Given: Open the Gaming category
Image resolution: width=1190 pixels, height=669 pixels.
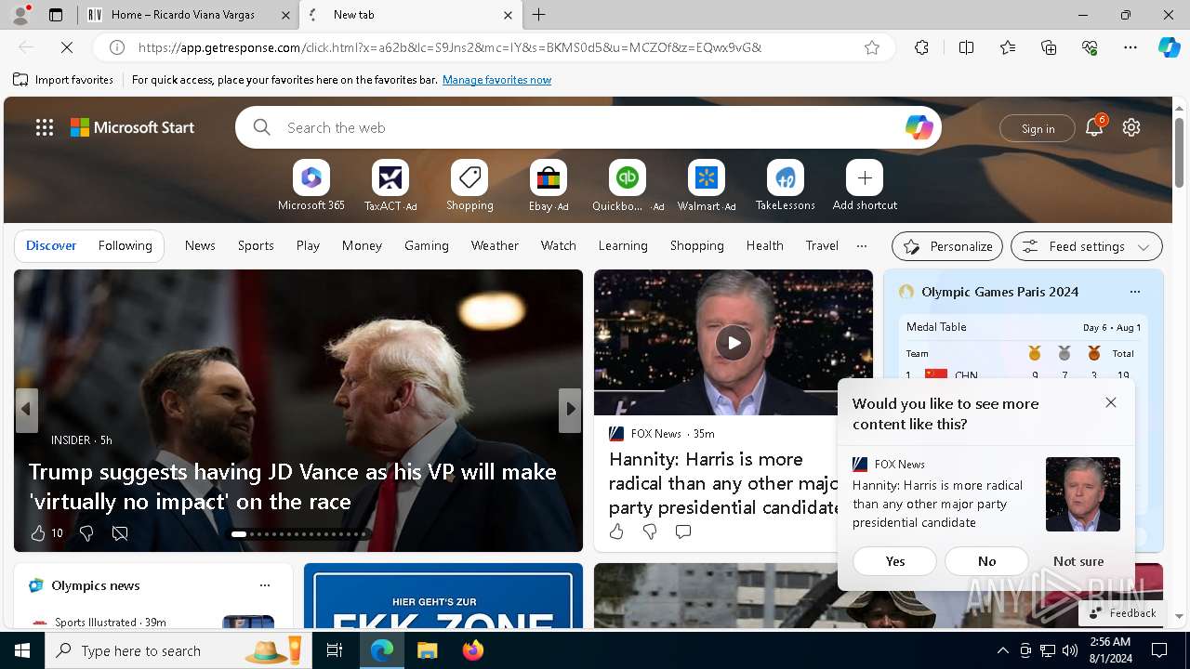Looking at the screenshot, I should point(427,245).
